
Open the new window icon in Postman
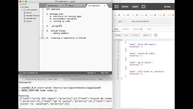(x=144, y=7)
